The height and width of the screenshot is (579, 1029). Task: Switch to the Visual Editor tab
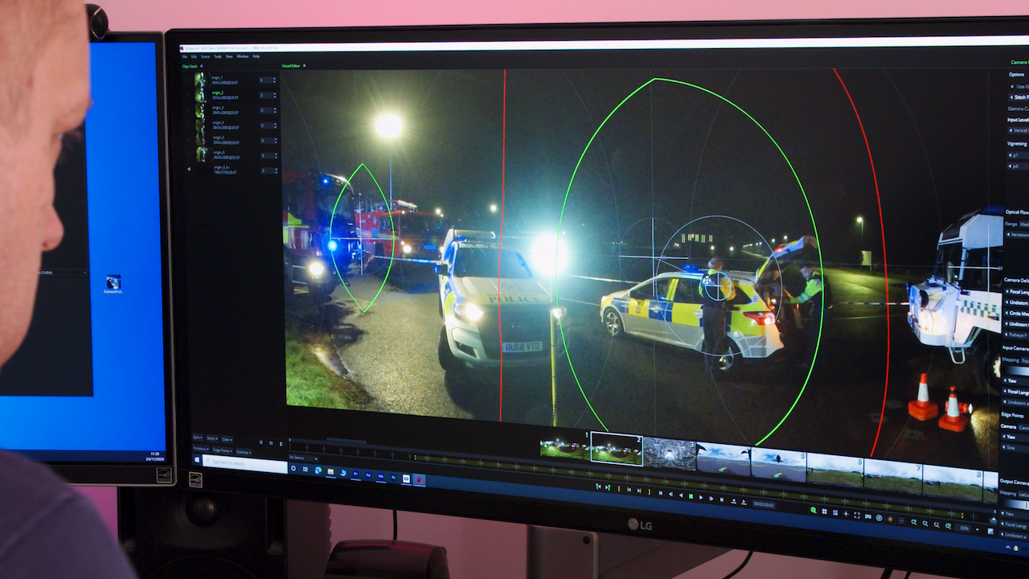point(291,66)
